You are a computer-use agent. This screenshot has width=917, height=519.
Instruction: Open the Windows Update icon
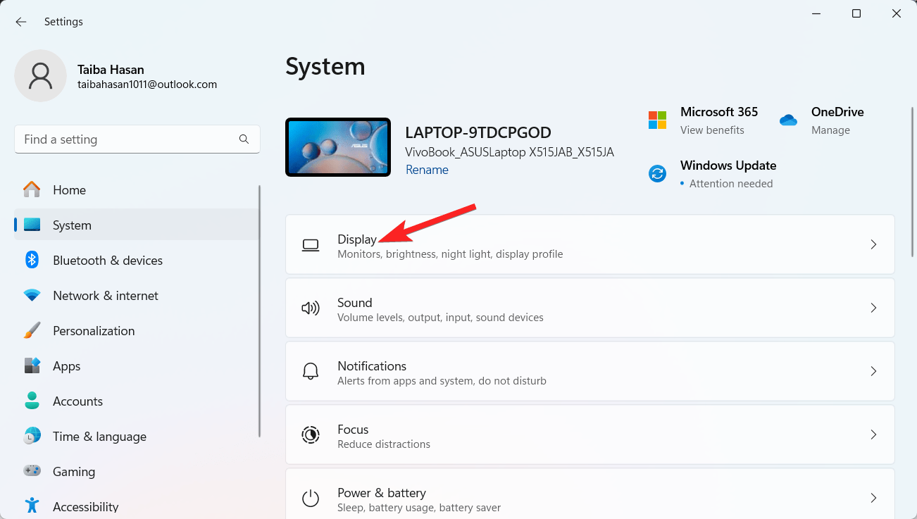tap(657, 173)
